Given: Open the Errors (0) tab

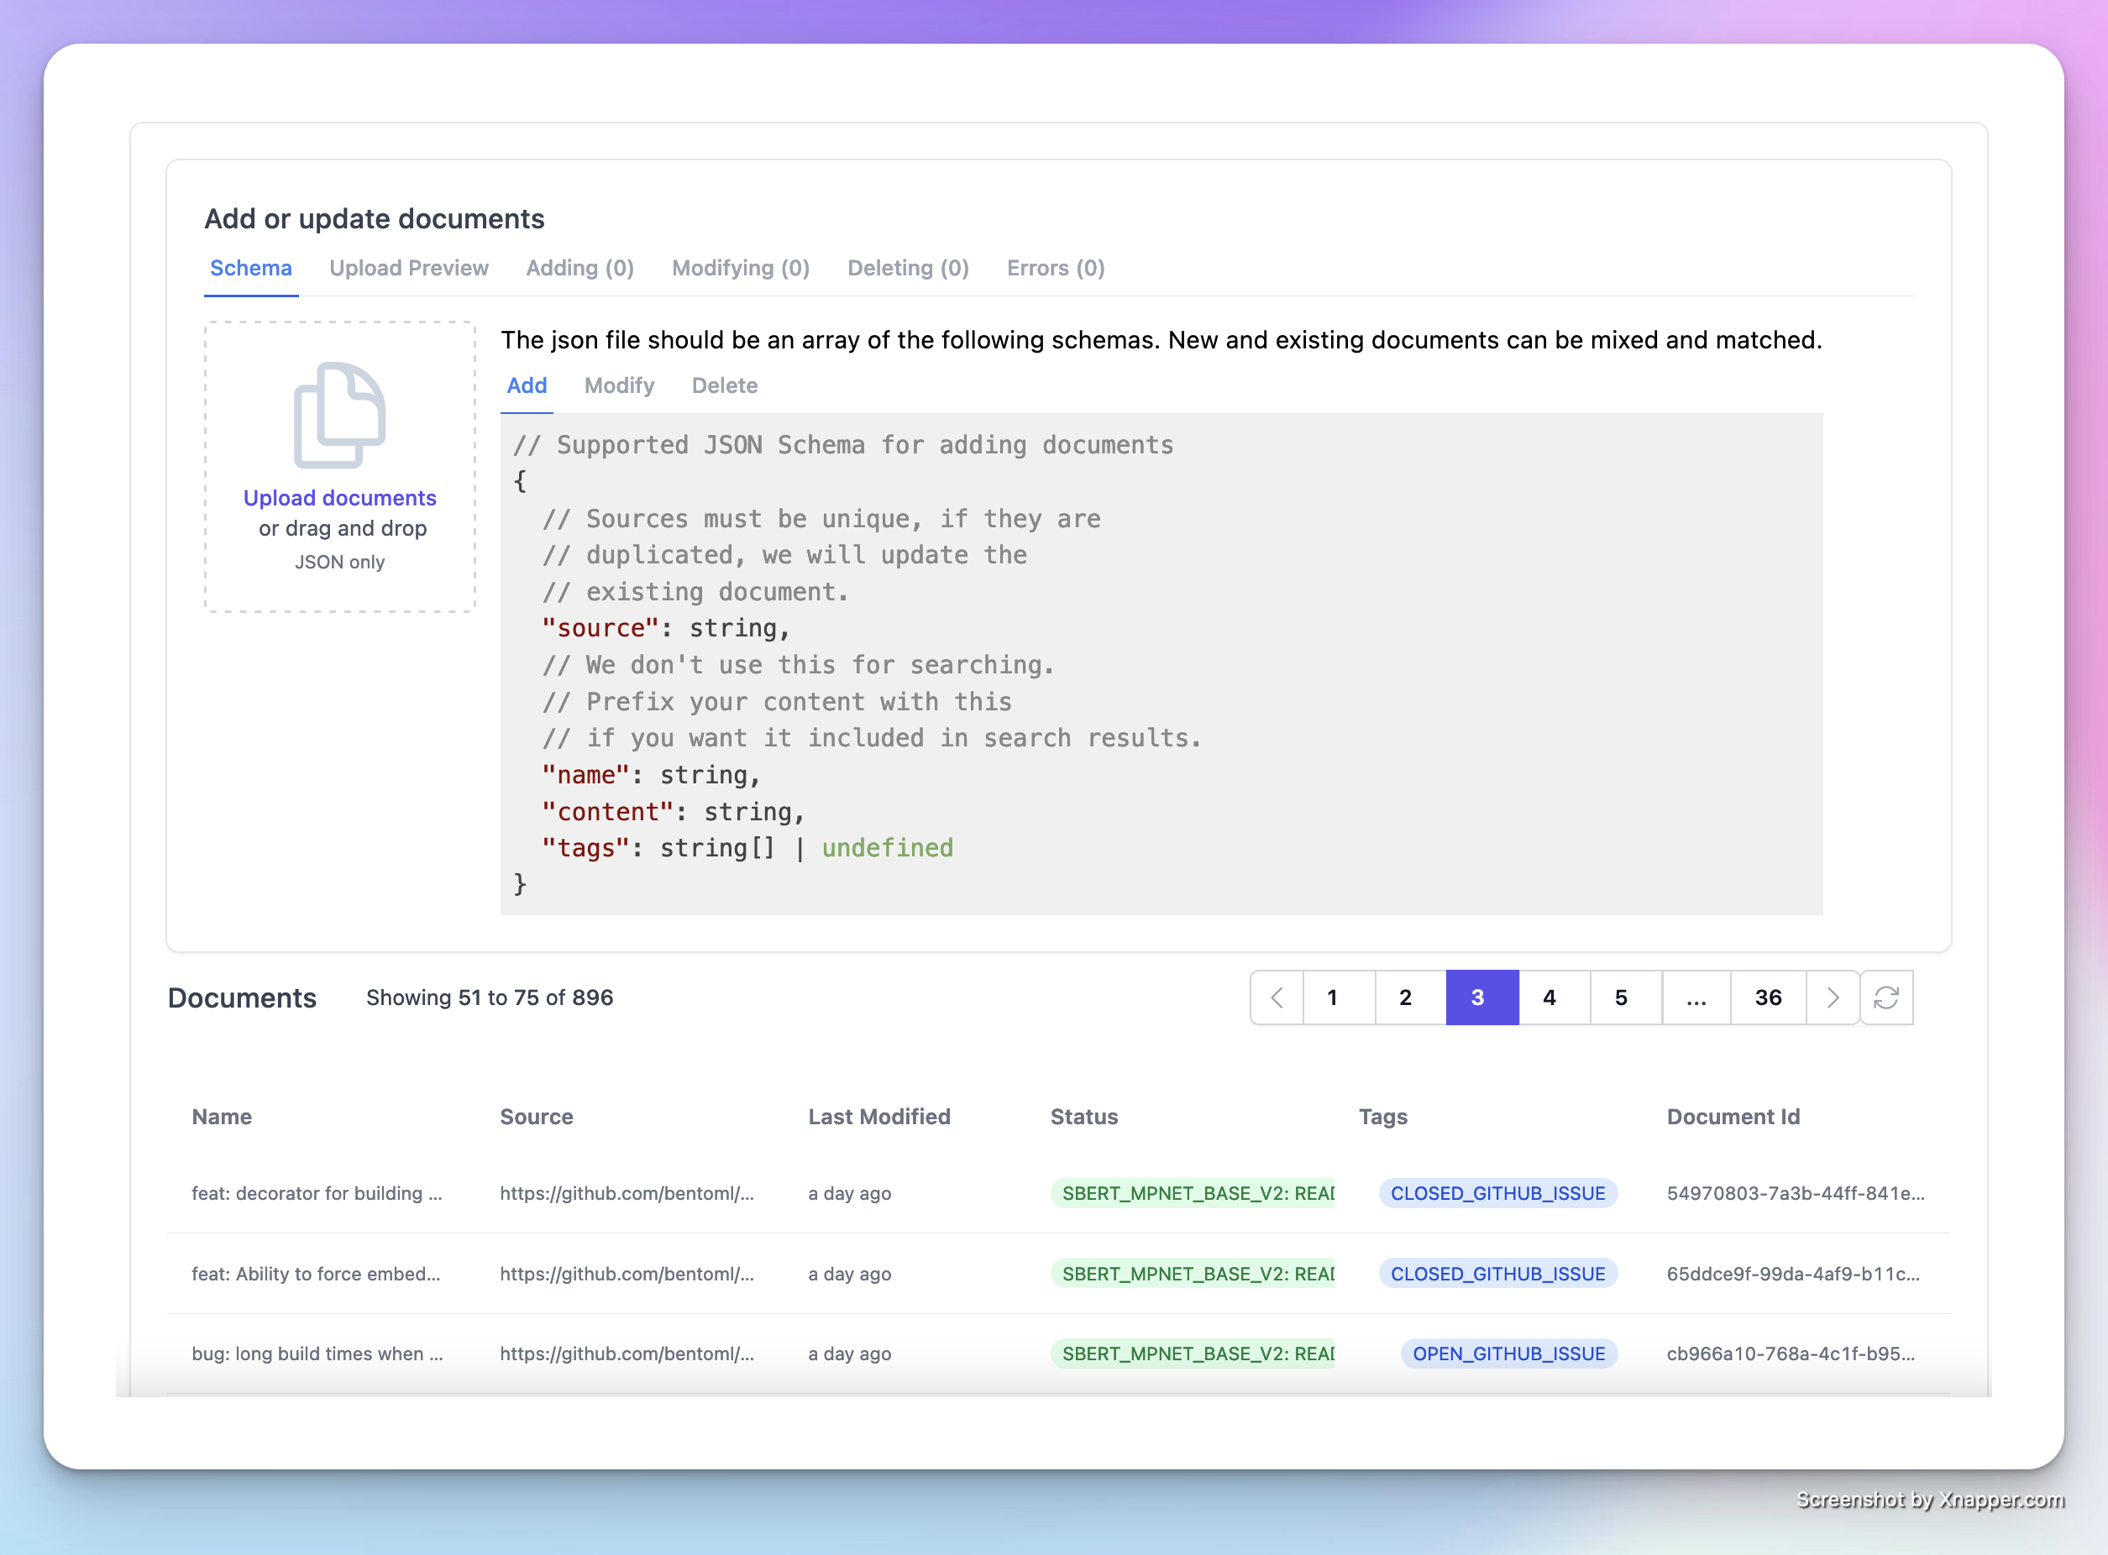Looking at the screenshot, I should (x=1056, y=269).
